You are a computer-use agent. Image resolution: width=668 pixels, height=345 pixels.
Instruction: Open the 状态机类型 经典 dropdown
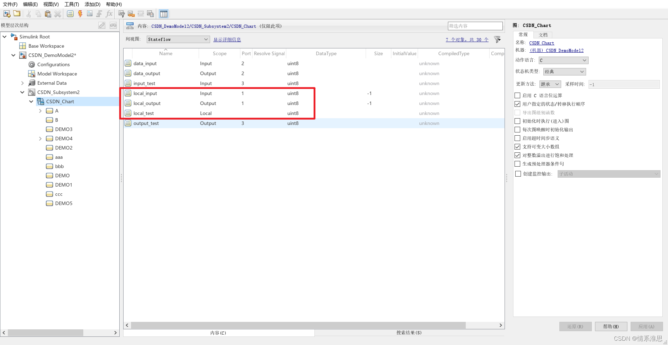pos(564,72)
